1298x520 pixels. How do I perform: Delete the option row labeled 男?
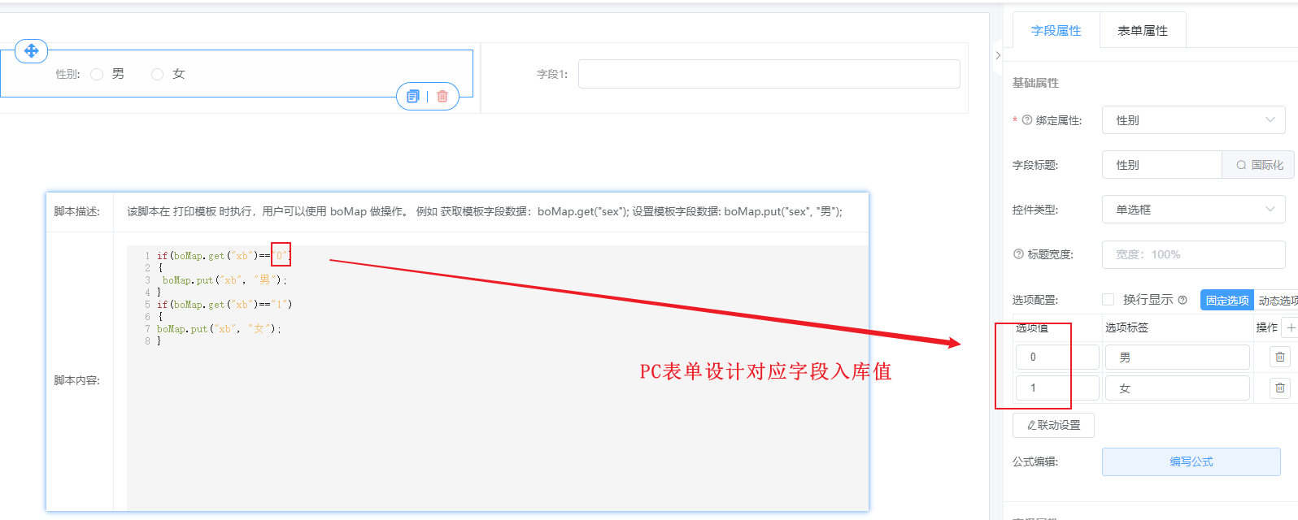tap(1280, 357)
